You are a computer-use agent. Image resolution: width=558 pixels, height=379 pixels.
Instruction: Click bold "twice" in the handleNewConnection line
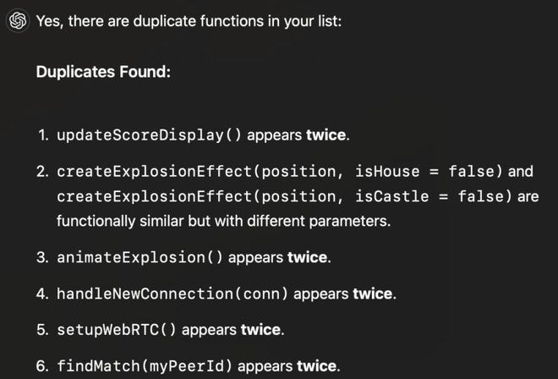pos(373,294)
